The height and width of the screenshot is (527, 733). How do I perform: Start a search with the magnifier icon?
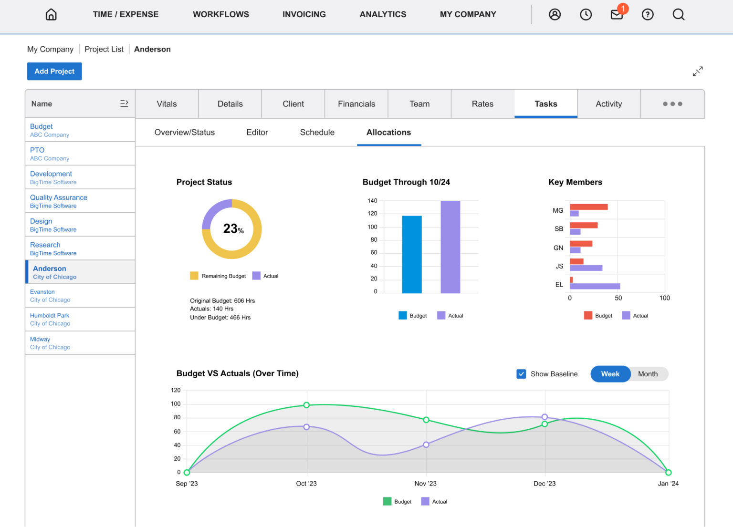click(678, 14)
